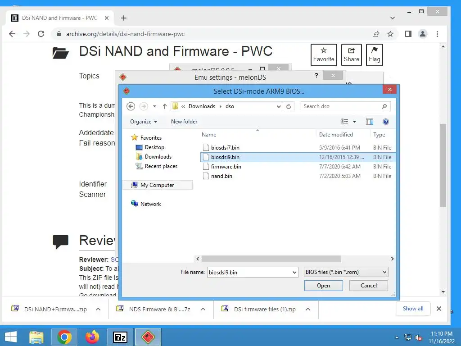Share this page from Chrome toolbar

tap(376, 34)
